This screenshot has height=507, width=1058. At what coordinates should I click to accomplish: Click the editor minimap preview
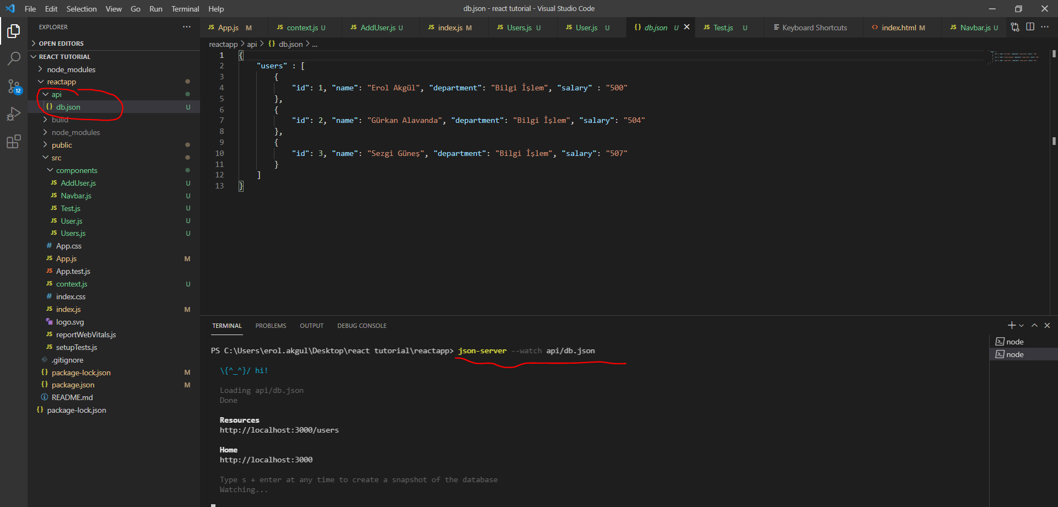1015,57
